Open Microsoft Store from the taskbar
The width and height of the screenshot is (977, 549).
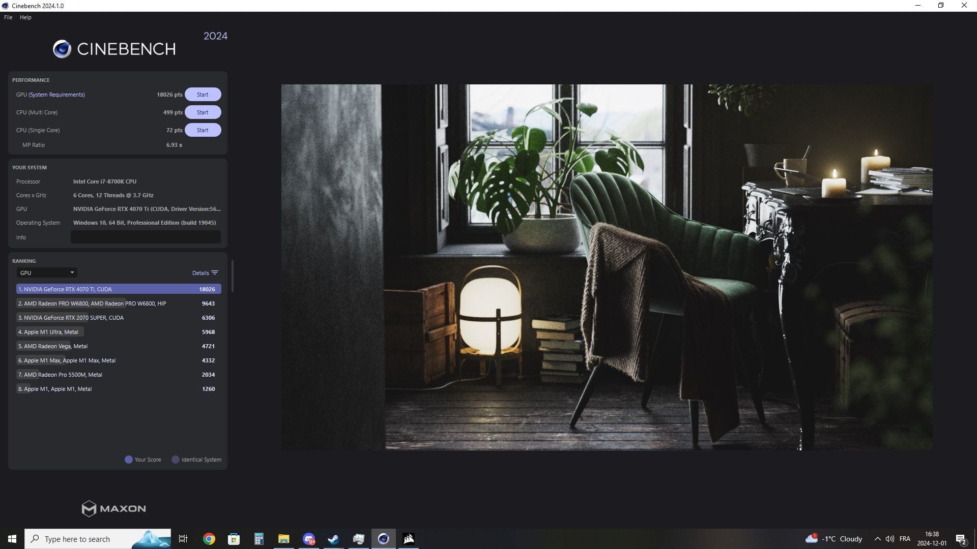coord(234,539)
